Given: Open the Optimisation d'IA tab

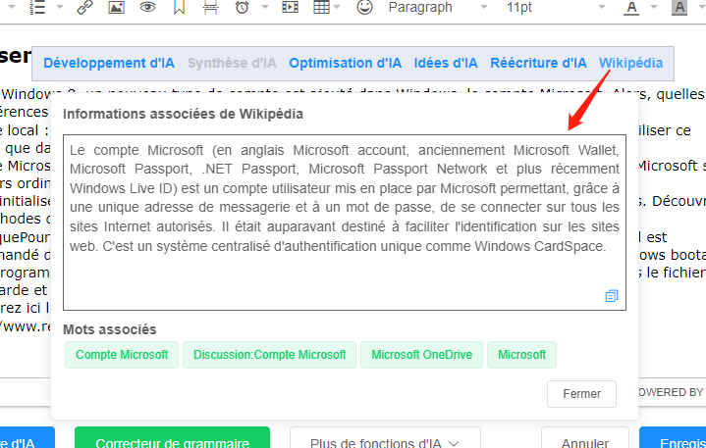Looking at the screenshot, I should [x=346, y=63].
